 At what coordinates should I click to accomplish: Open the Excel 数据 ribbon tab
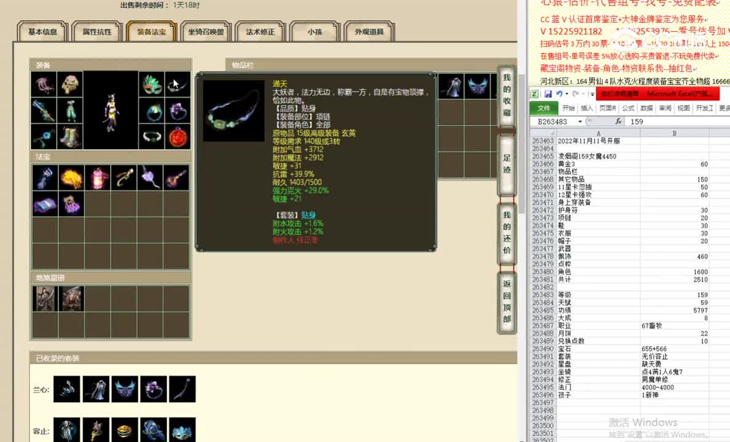[646, 108]
